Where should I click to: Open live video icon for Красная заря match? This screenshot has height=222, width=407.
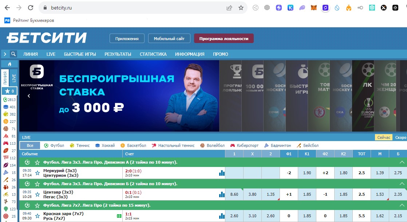point(119,216)
